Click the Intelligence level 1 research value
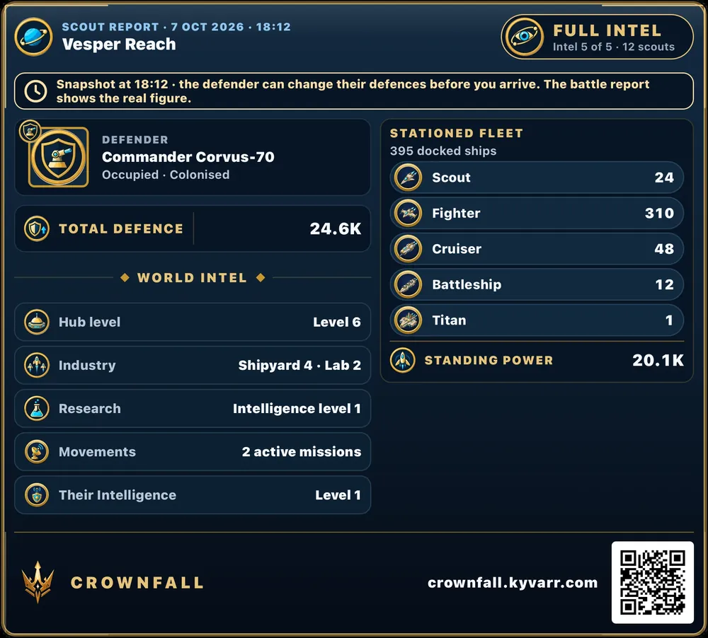The image size is (708, 638). pyautogui.click(x=297, y=408)
